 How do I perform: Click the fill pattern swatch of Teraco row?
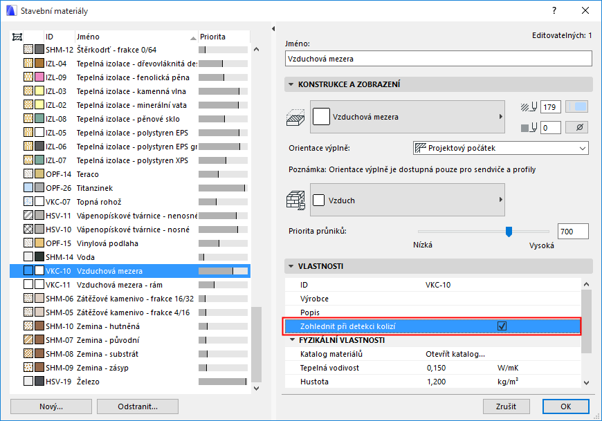(x=28, y=174)
